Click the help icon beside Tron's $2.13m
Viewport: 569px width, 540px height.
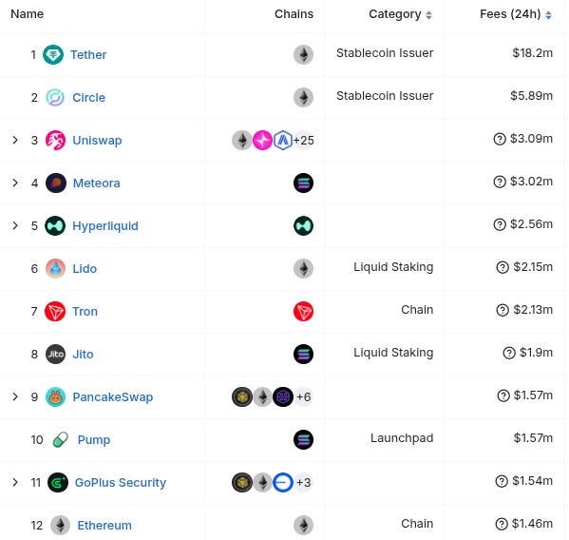pyautogui.click(x=503, y=310)
